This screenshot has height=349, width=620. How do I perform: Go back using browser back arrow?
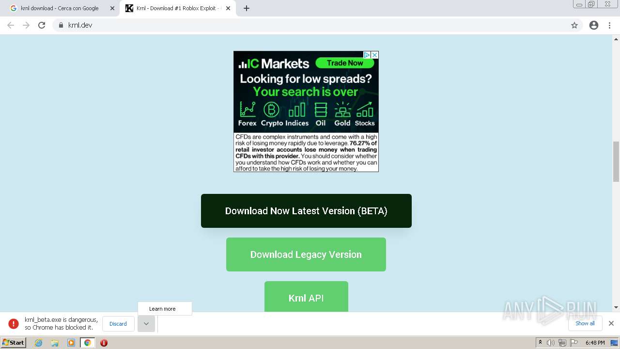(x=11, y=25)
